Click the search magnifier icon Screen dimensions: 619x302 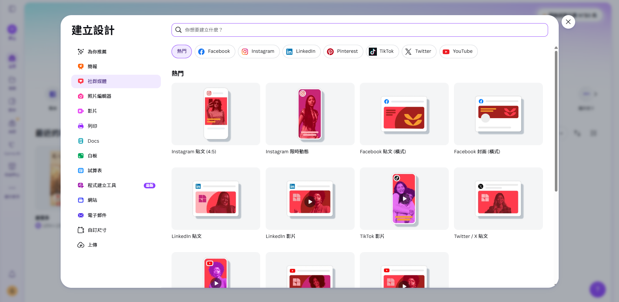pos(178,30)
